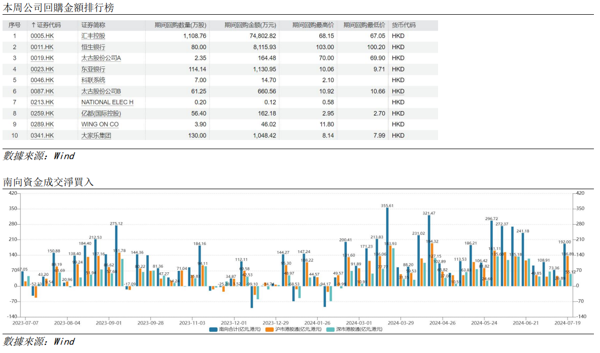Open stock code link 0289.HK
600x353 pixels.
42,124
